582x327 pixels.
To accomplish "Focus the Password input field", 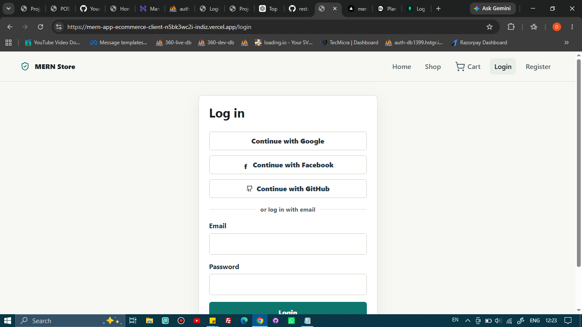I will pyautogui.click(x=288, y=284).
